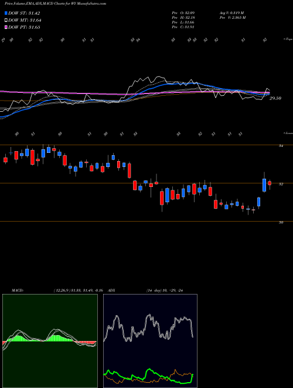The image size is (293, 388).
Task: Click the blue DOW ST legend swatch
Action: click(6, 13)
